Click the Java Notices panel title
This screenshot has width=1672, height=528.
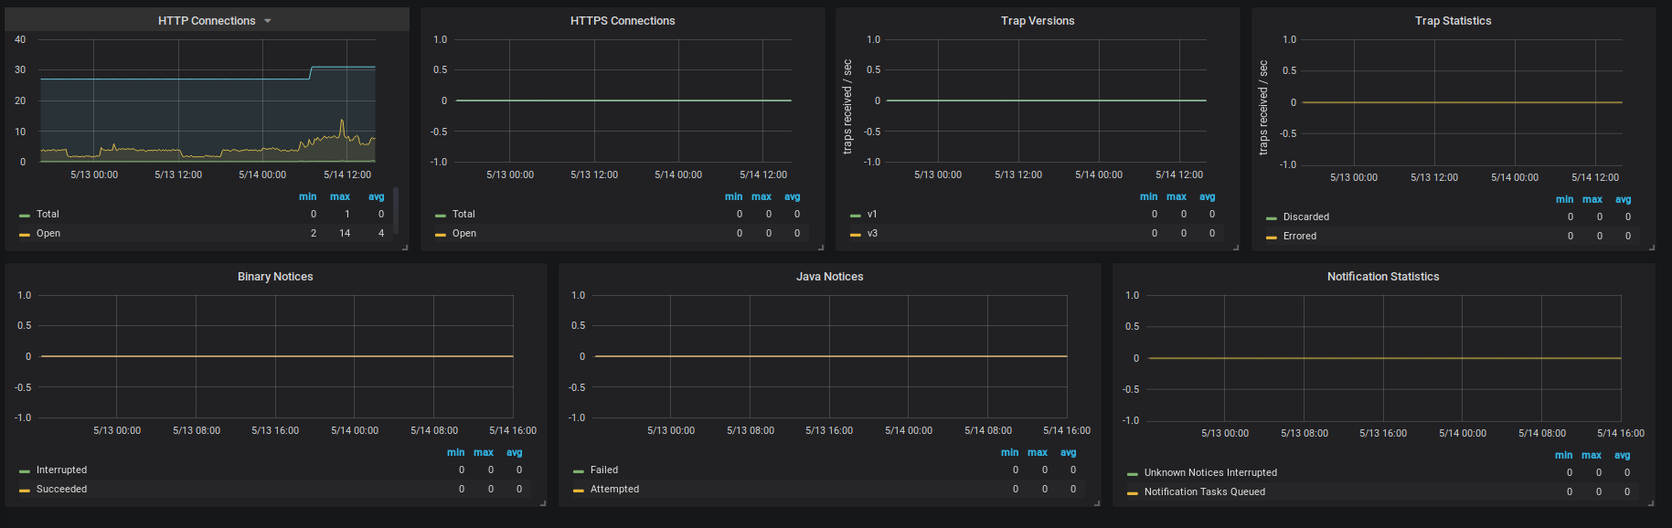coord(829,277)
